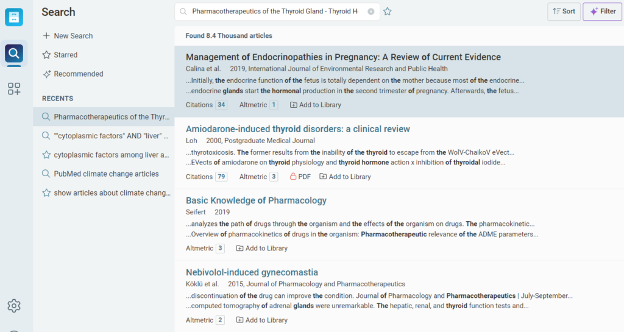This screenshot has width=624, height=332.
Task: Clear the search query with X icon
Action: point(370,12)
